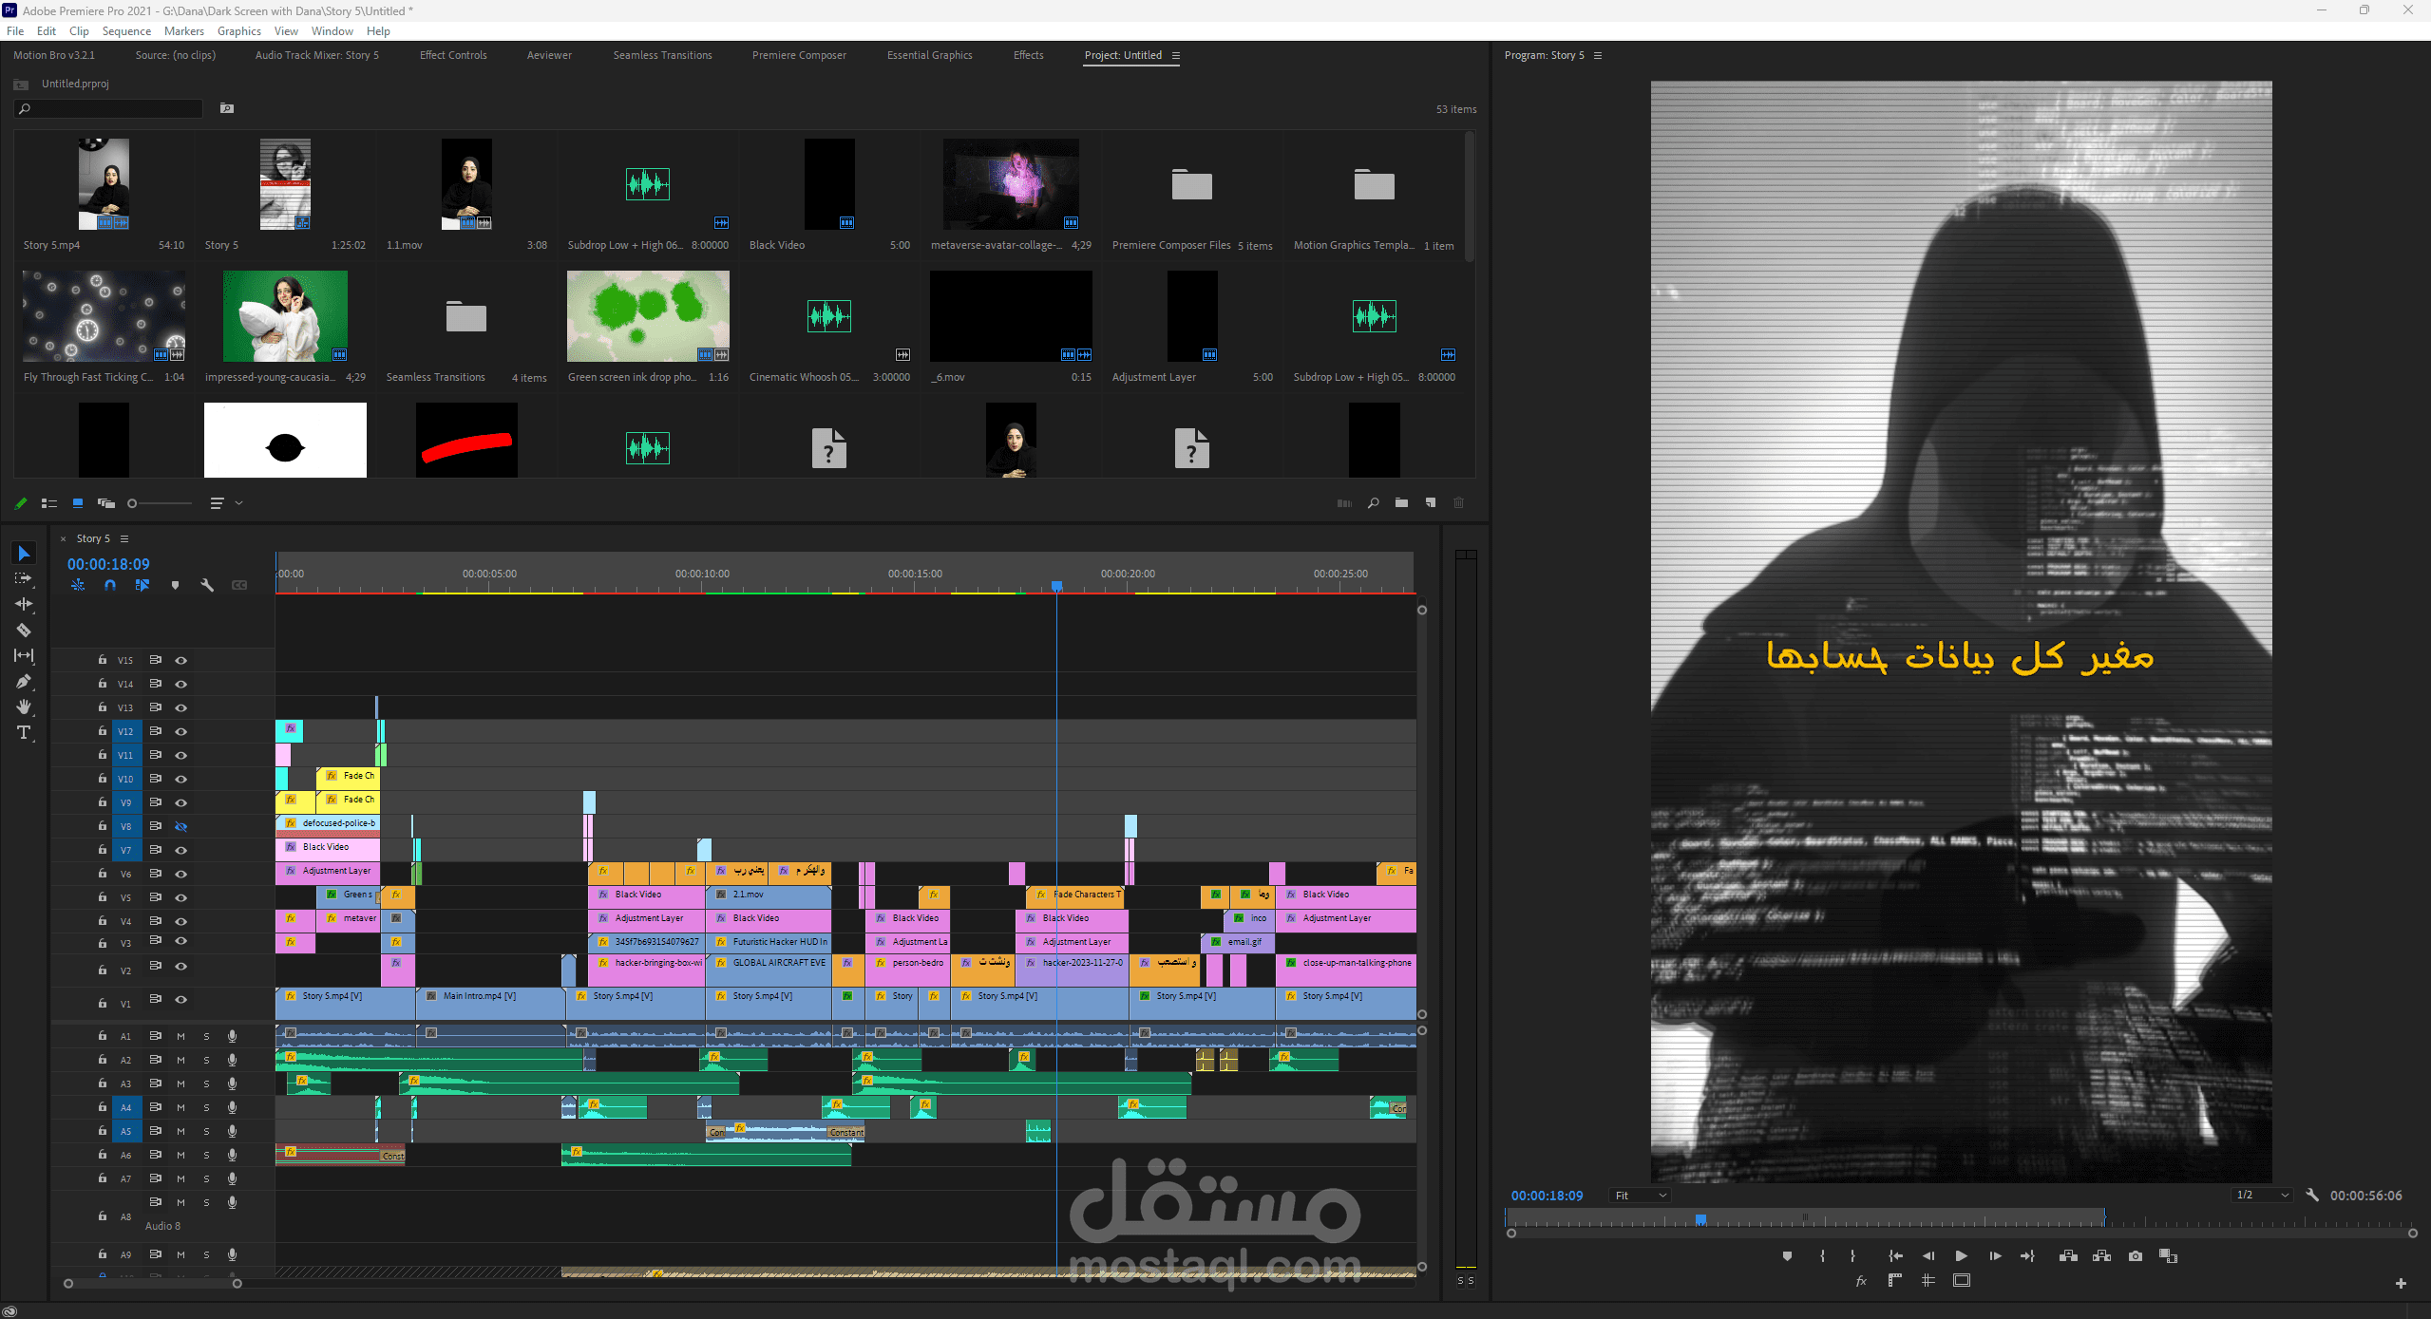Screen dimensions: 2431x1319
Task: Select the Type tool
Action: click(x=24, y=733)
